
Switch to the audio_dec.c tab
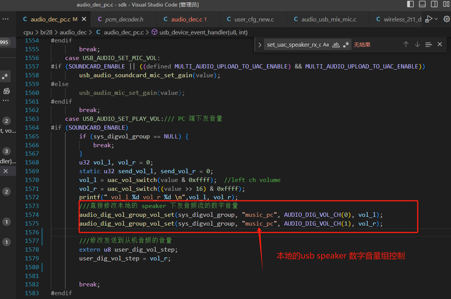click(x=189, y=19)
